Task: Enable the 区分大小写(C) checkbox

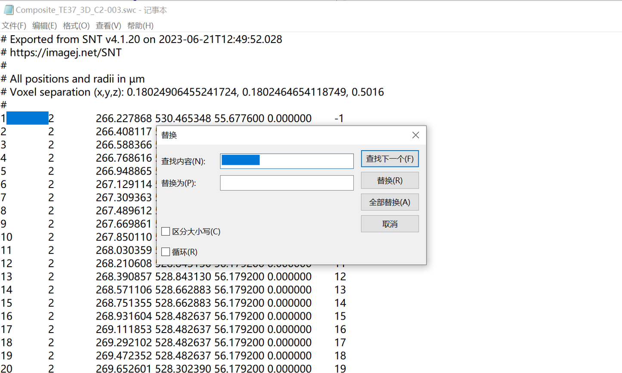Action: click(166, 231)
